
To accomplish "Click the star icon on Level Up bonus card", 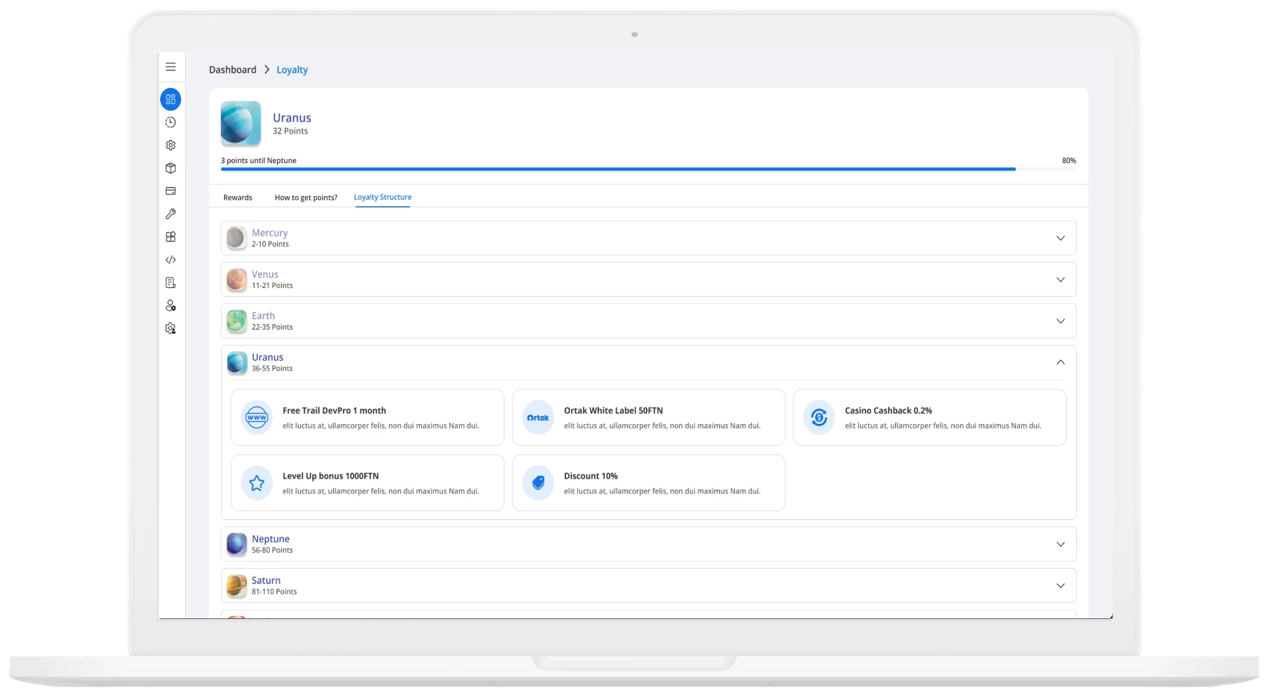I will (x=257, y=483).
